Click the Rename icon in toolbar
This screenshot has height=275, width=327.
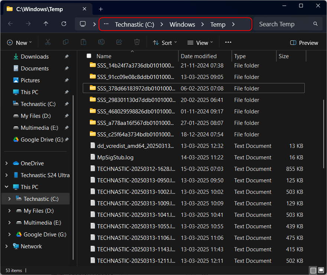(x=101, y=43)
